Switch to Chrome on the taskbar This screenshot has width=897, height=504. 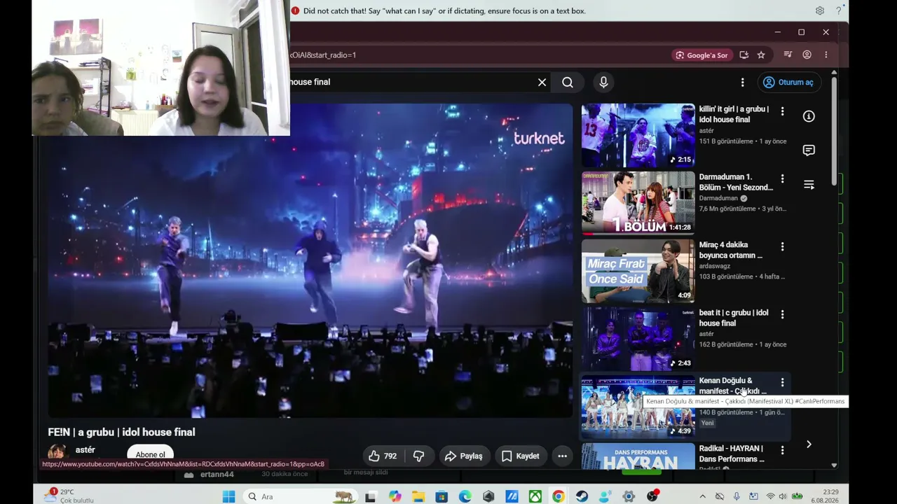point(559,496)
